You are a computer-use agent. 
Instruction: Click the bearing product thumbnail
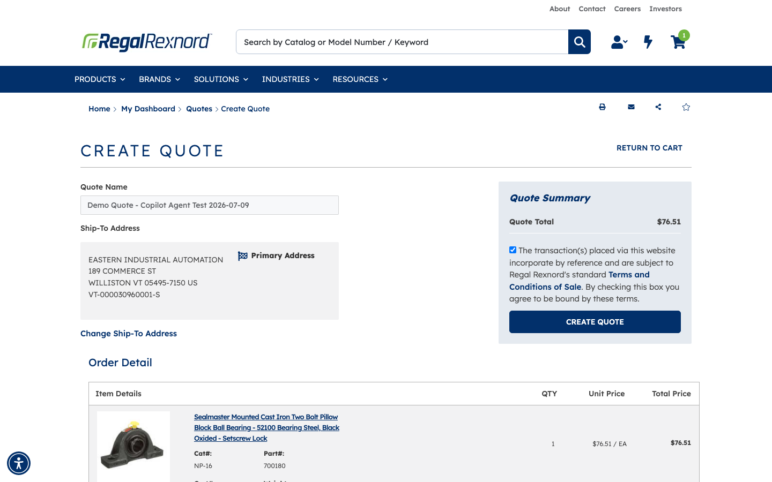[x=133, y=447]
